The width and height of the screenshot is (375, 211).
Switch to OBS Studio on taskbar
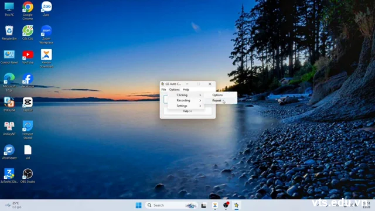(x=226, y=205)
